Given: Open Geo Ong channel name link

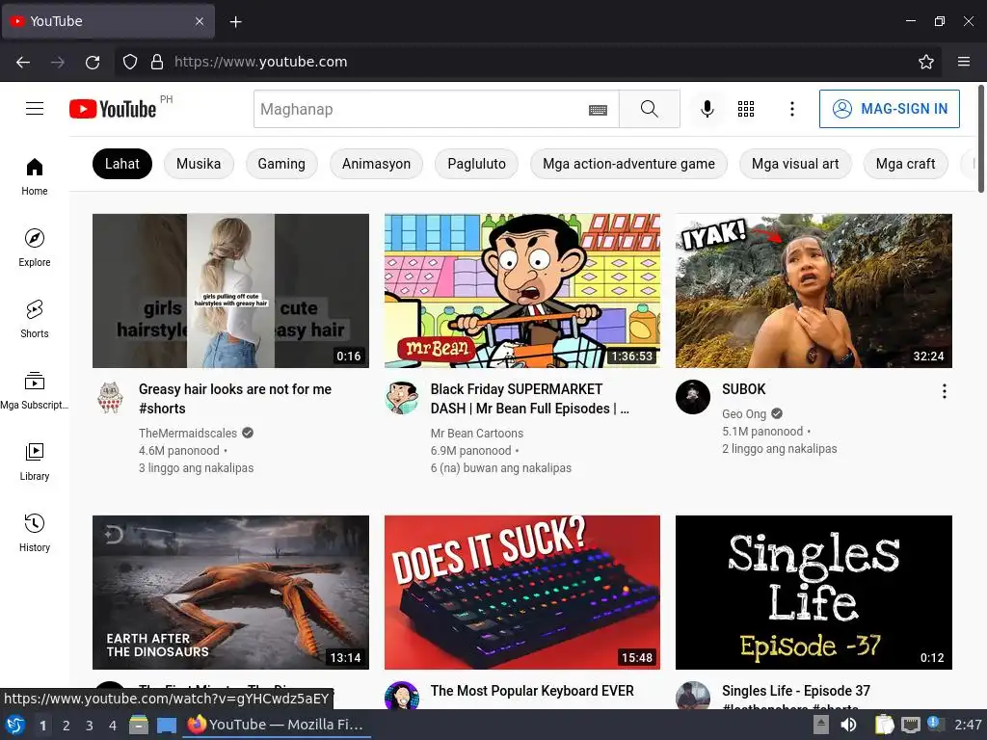Looking at the screenshot, I should click(x=744, y=414).
